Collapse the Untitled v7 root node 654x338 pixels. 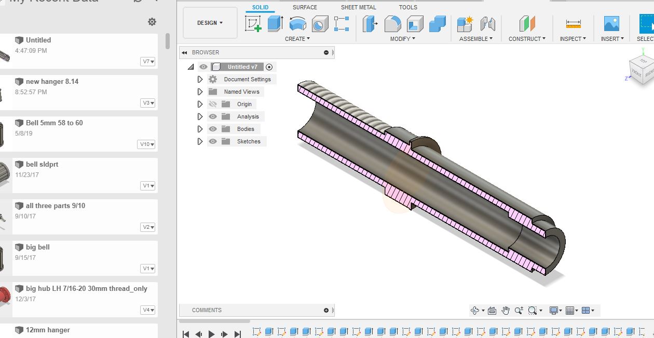click(191, 67)
